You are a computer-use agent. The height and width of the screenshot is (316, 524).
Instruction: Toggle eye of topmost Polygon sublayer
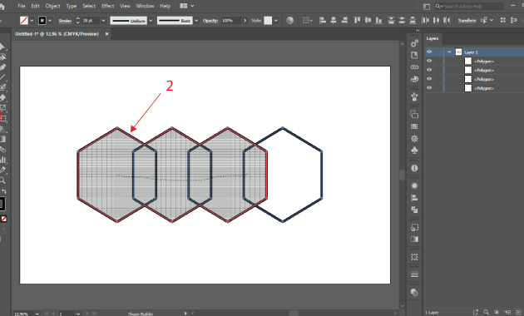point(429,61)
